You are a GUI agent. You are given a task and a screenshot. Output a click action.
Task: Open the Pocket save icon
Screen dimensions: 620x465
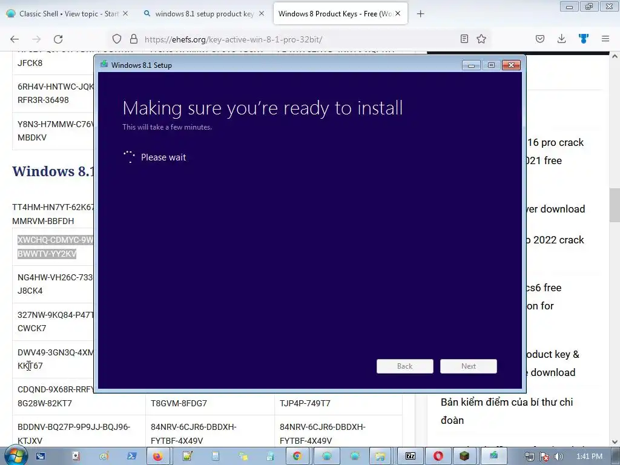[540, 39]
